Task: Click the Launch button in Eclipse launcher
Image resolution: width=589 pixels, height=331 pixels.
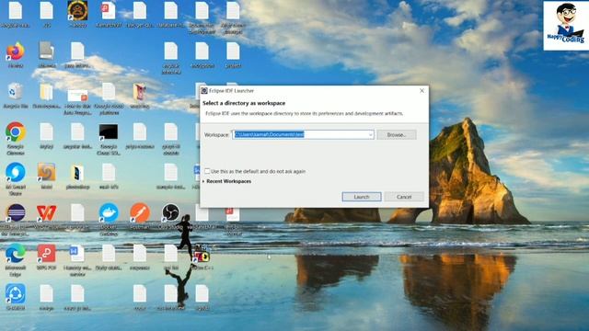Action: pos(362,197)
